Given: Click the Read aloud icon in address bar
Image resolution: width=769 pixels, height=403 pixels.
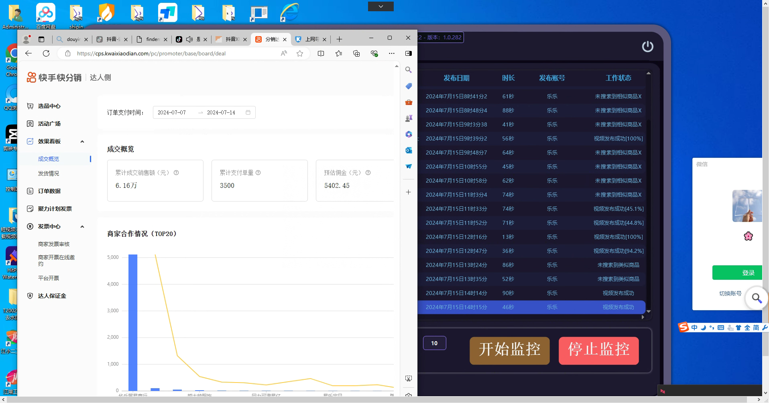Looking at the screenshot, I should tap(284, 53).
